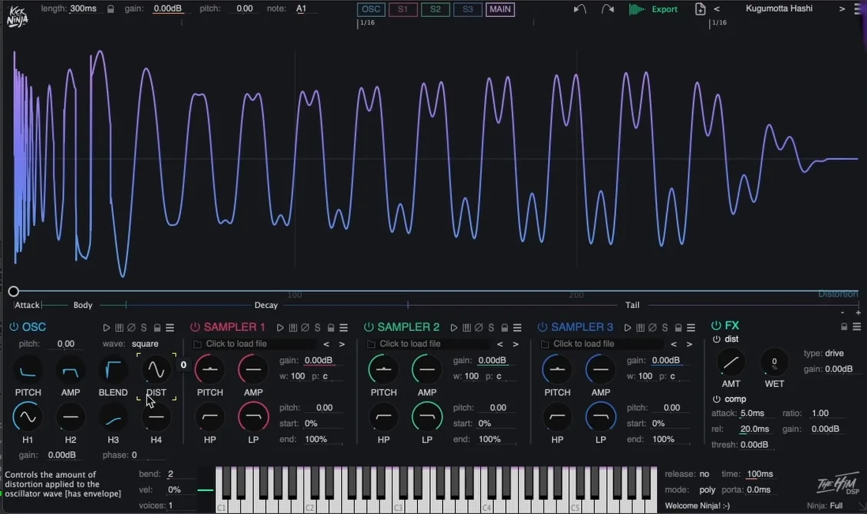
Task: Open the distortion type dropdown showing drive
Action: [x=834, y=353]
